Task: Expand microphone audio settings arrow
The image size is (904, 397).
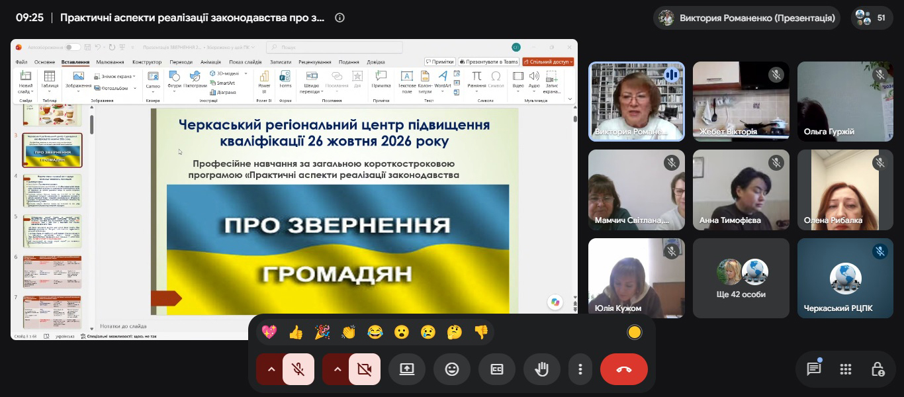Action: point(271,369)
